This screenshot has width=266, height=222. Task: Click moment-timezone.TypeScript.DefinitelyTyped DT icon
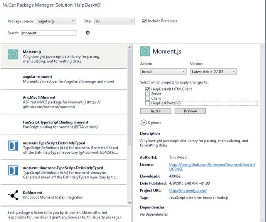tap(13, 170)
